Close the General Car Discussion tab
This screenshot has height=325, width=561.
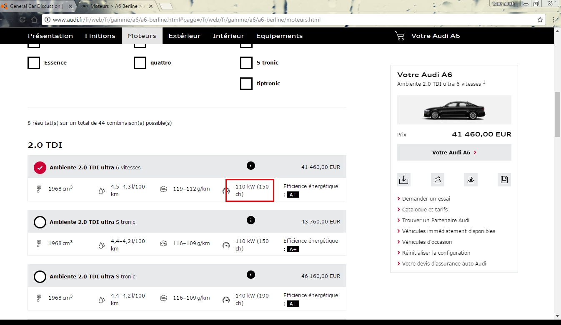[70, 6]
